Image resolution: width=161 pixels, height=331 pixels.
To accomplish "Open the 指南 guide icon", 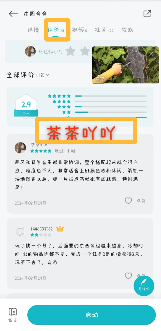I will [13, 315].
